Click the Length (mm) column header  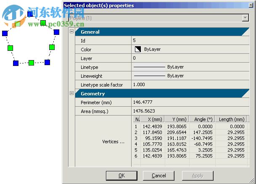click(x=231, y=119)
